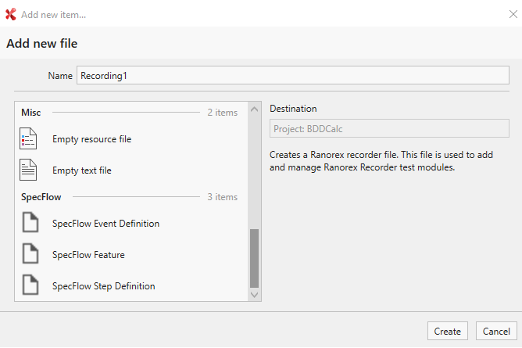Click the Ranorex recorder file description text
Image resolution: width=522 pixels, height=348 pixels.
coord(381,161)
